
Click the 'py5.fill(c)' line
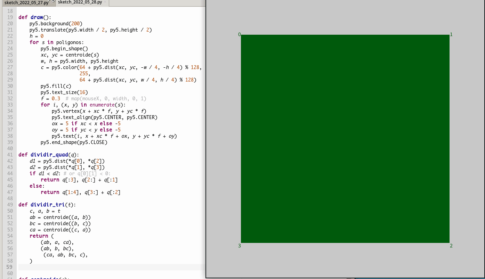56,86
